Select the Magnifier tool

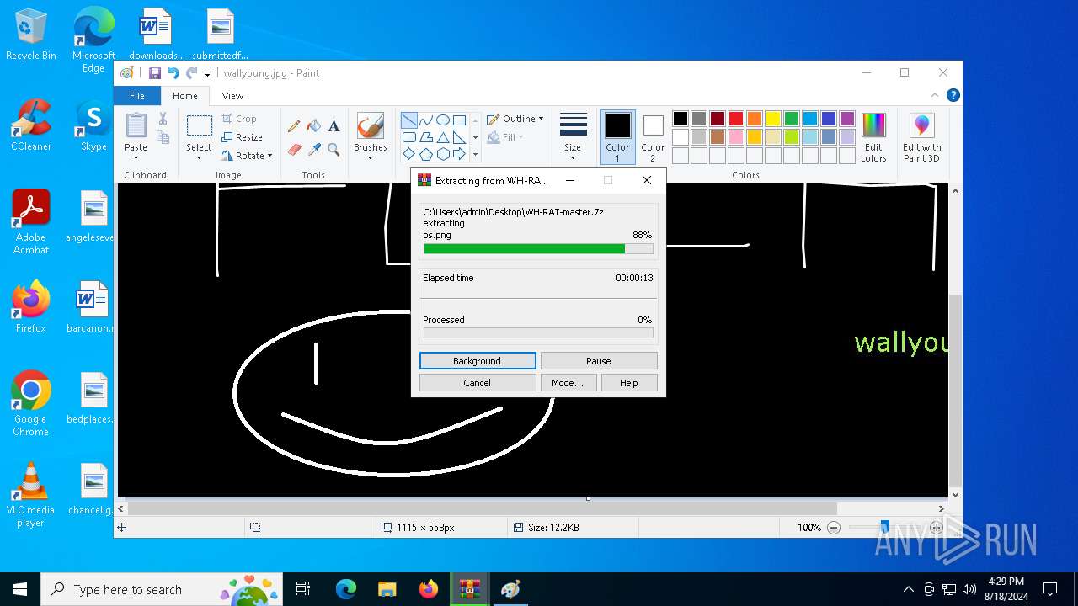pyautogui.click(x=334, y=149)
